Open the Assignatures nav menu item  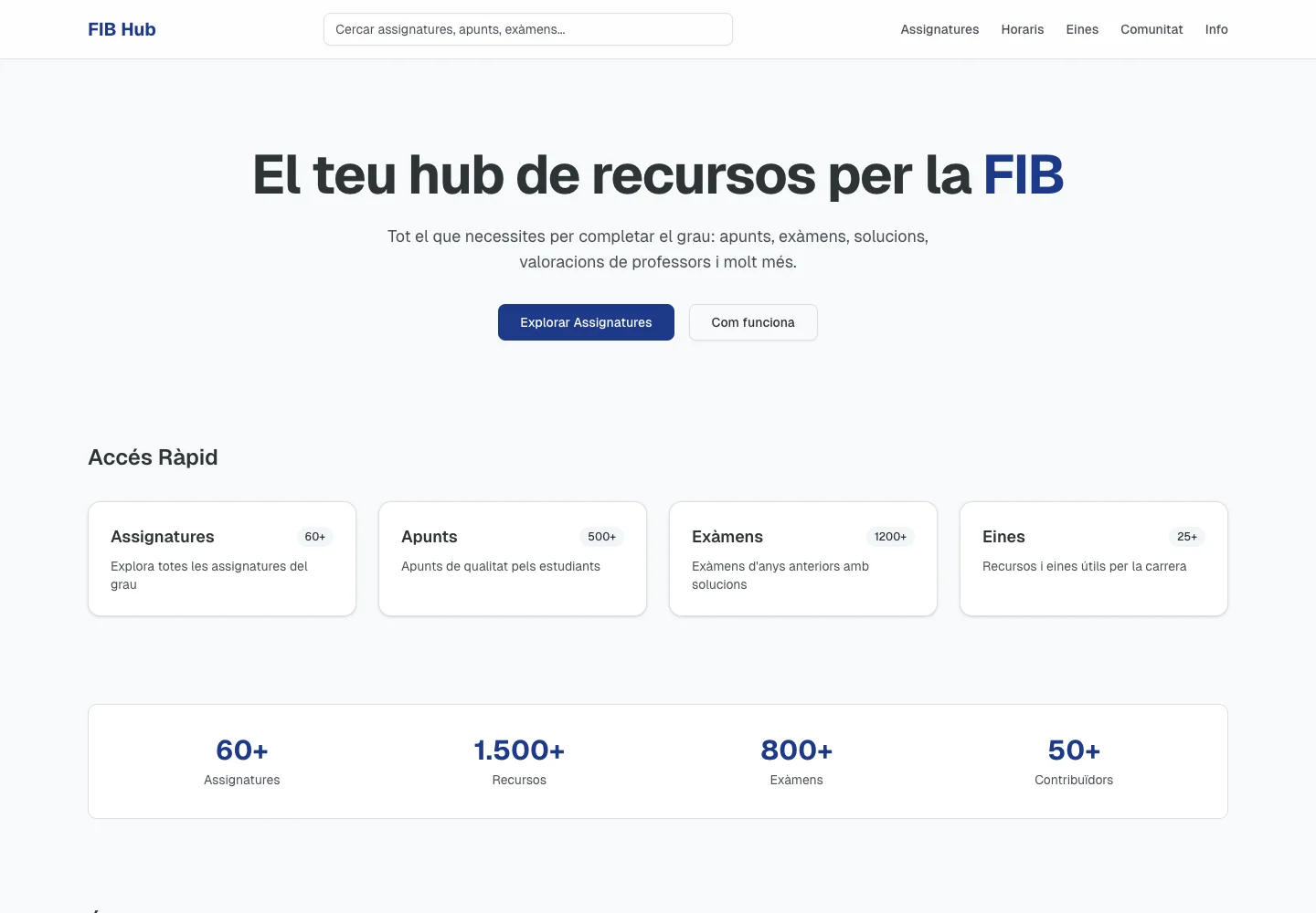(939, 29)
